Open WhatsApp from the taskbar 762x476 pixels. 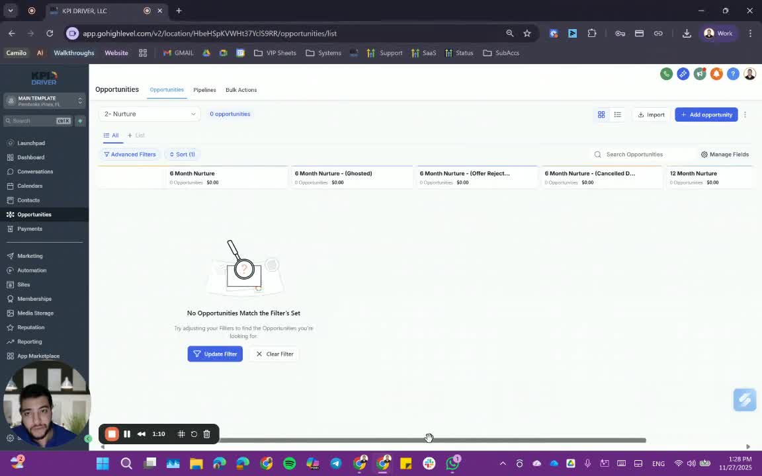coord(452,463)
